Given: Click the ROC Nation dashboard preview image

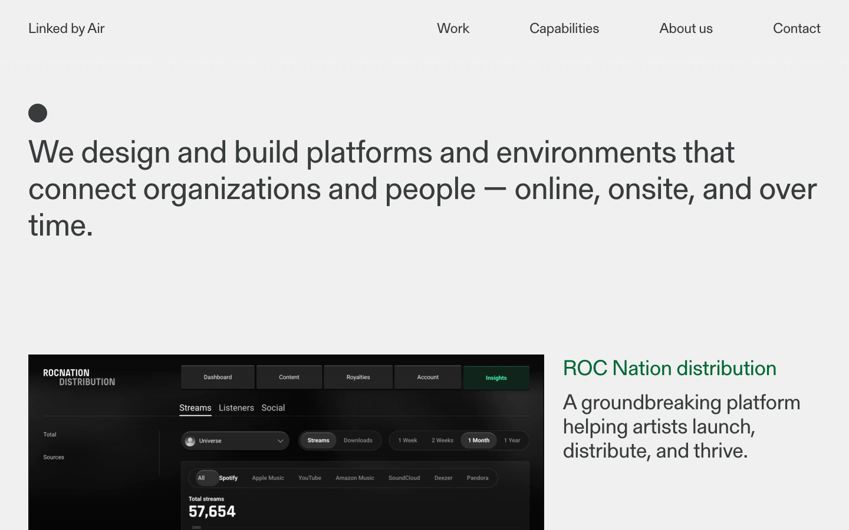Looking at the screenshot, I should (x=286, y=442).
